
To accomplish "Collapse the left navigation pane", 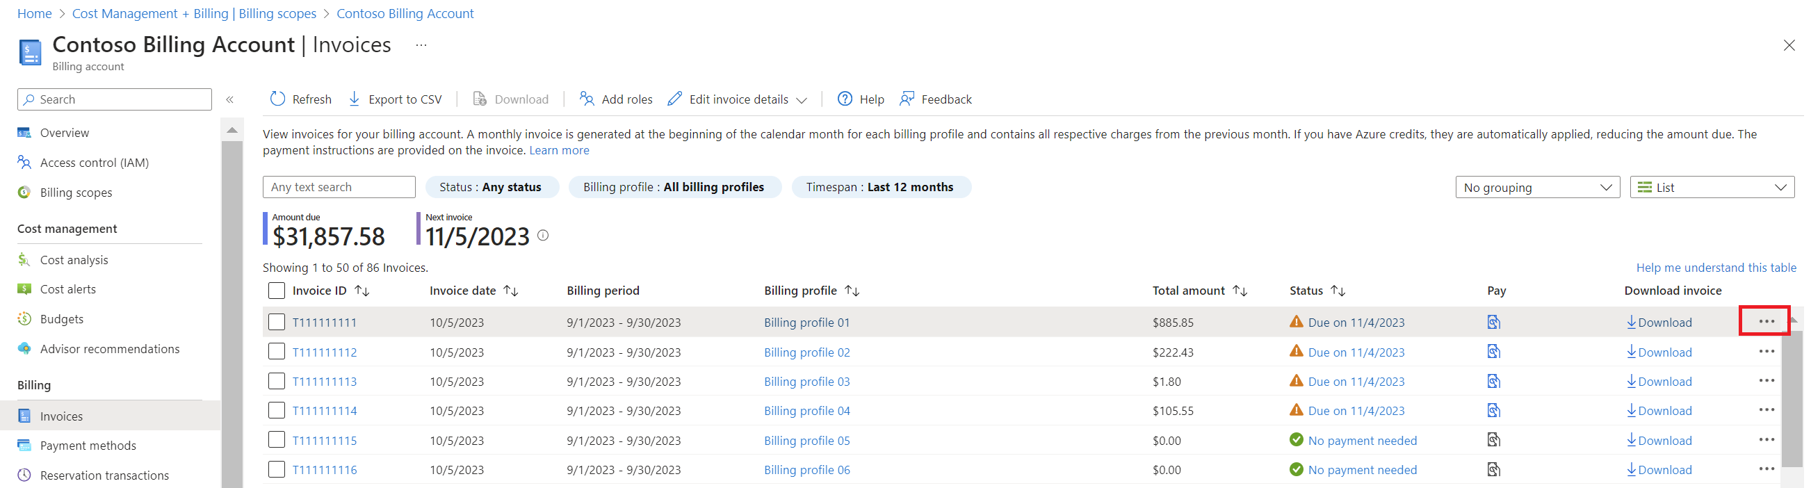I will tap(230, 100).
